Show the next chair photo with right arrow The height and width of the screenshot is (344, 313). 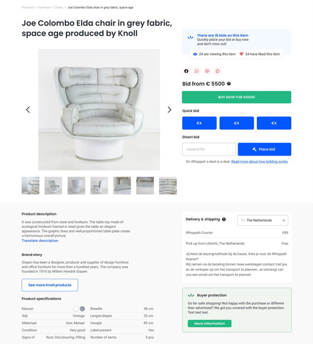(169, 110)
